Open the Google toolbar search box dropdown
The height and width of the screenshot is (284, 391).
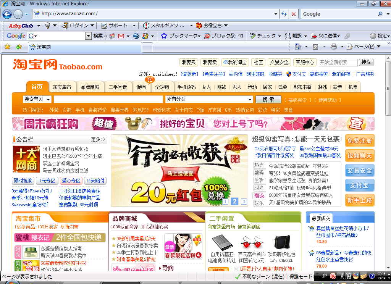88,36
